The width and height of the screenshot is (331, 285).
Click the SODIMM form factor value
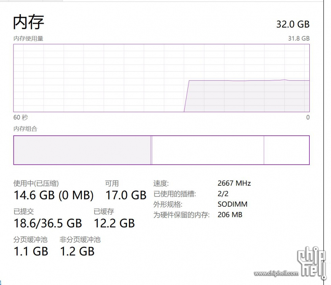(232, 204)
